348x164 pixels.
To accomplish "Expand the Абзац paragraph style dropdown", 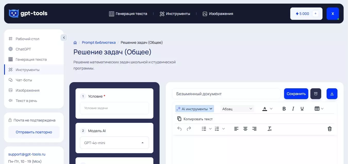I will point(237,109).
